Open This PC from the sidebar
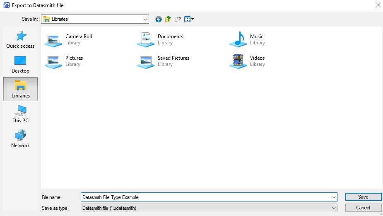The height and width of the screenshot is (216, 383). coord(20,114)
